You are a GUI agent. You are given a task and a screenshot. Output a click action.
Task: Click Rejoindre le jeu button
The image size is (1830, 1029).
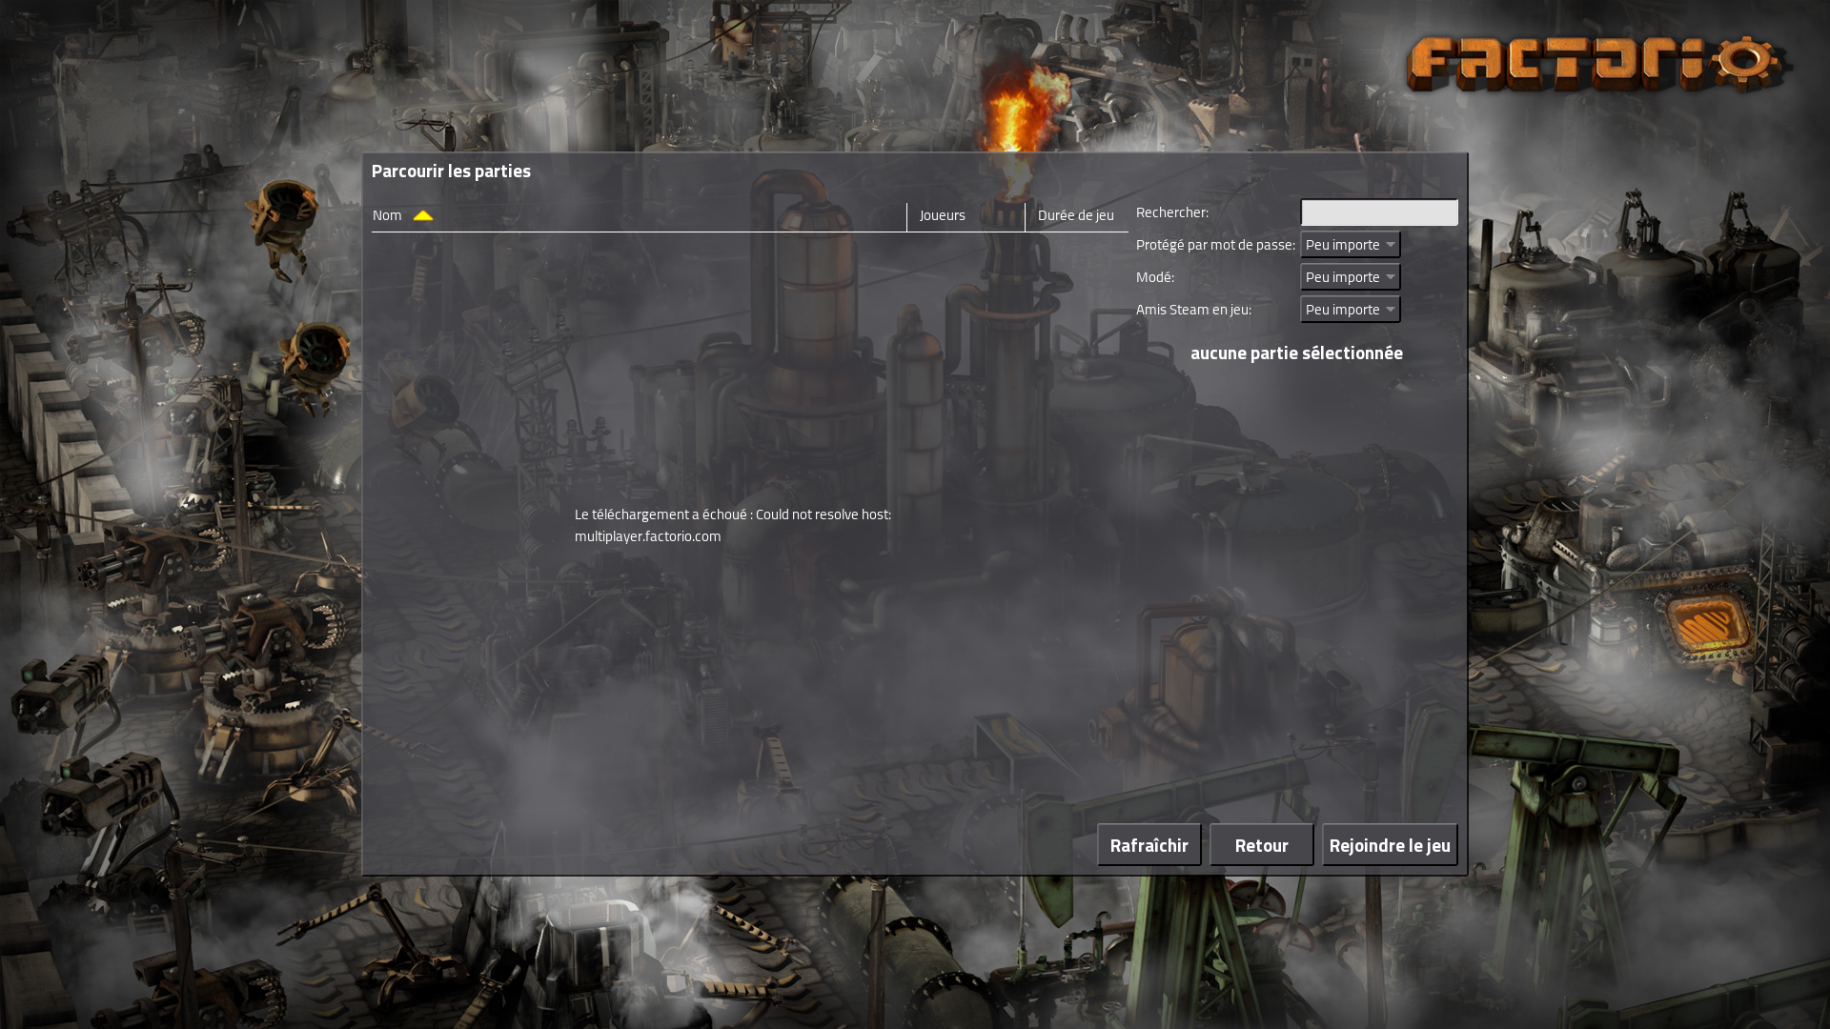pyautogui.click(x=1390, y=845)
